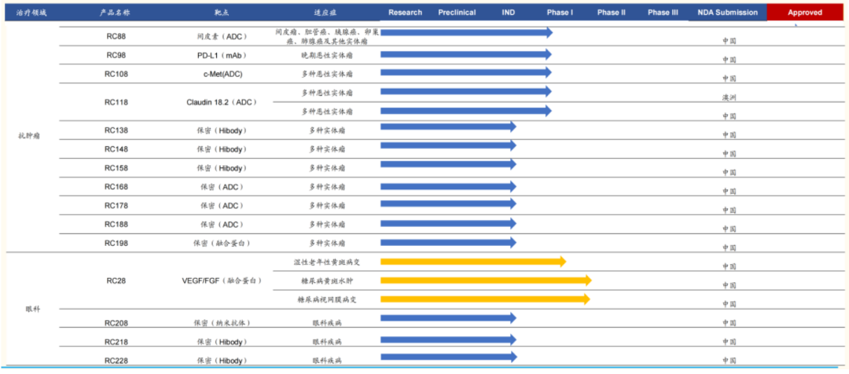849x374 pixels.
Task: Select the RC88 product name
Action: pyautogui.click(x=116, y=36)
